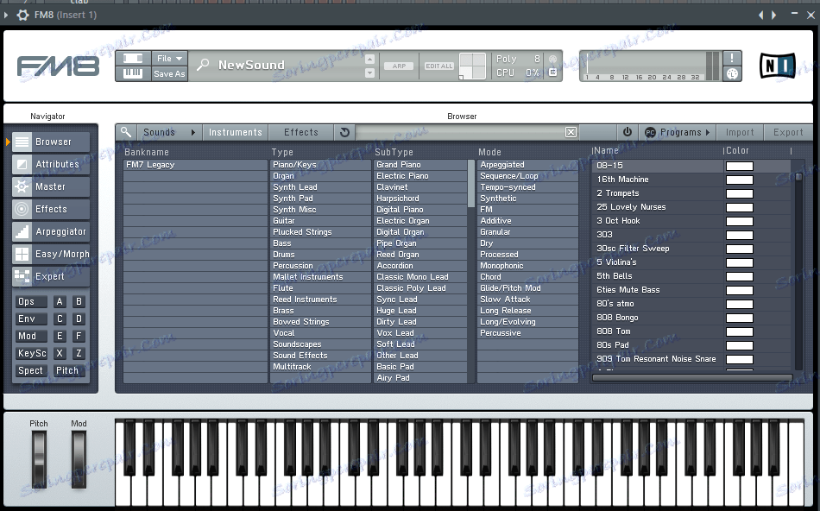Toggle the ARP button
Screen dimensions: 820x511
(399, 66)
